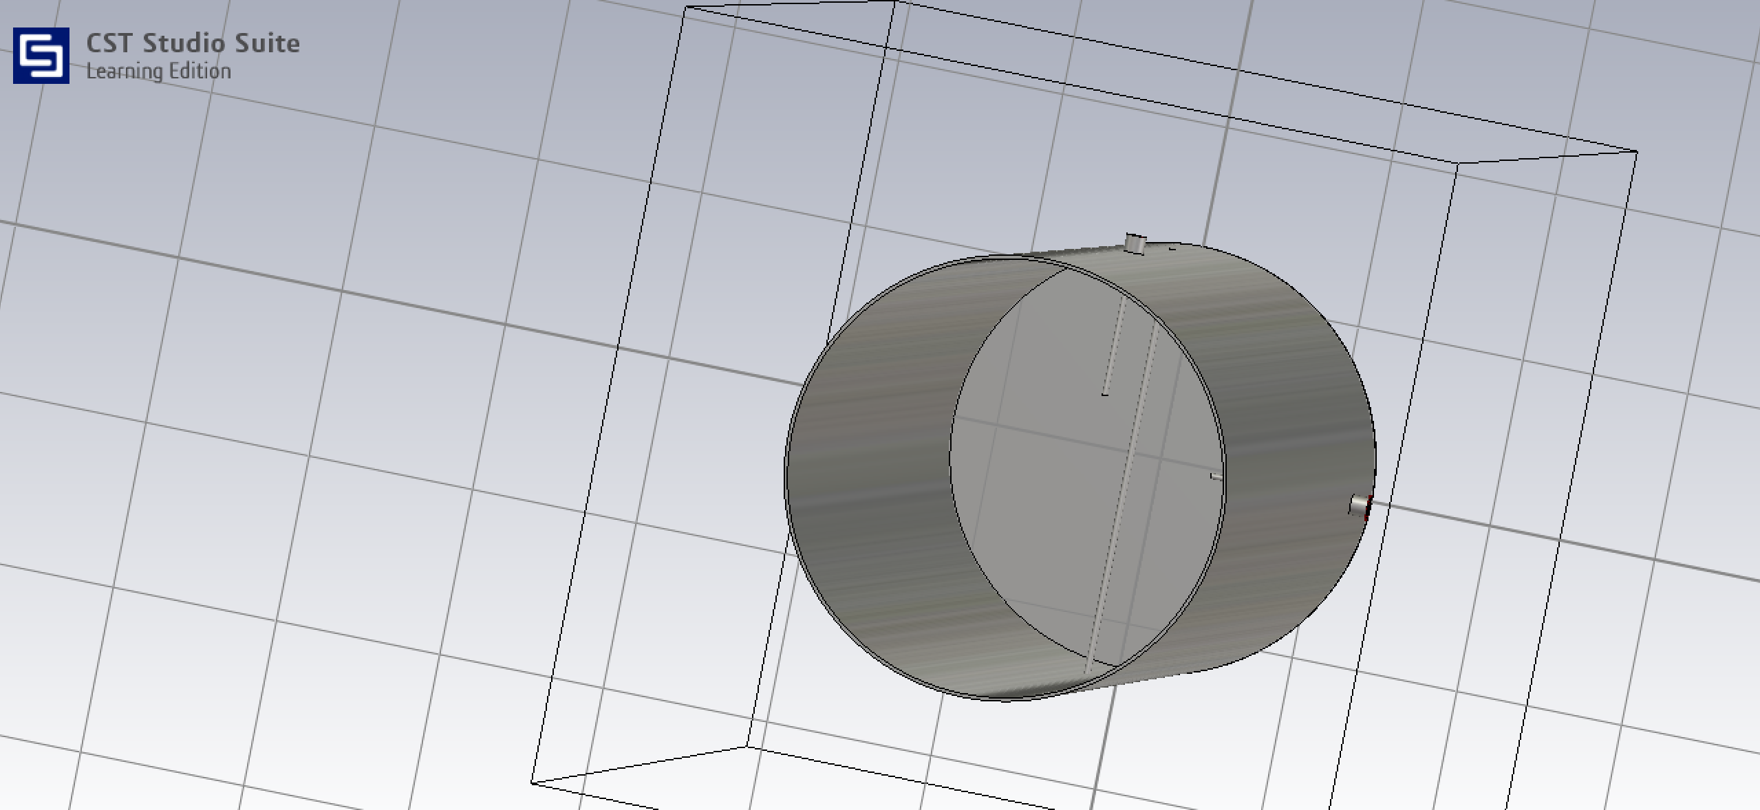Click the tiny mark beside the top connector
The image size is (1760, 810).
click(1172, 249)
